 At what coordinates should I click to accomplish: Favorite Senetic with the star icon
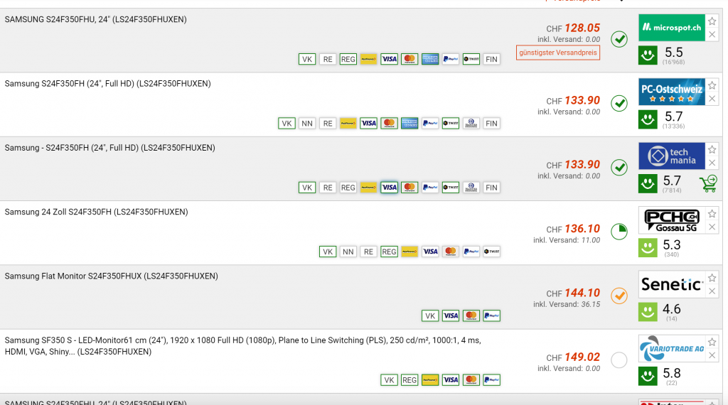712,278
